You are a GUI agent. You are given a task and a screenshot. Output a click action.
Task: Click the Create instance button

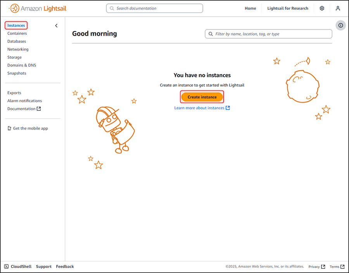(202, 97)
